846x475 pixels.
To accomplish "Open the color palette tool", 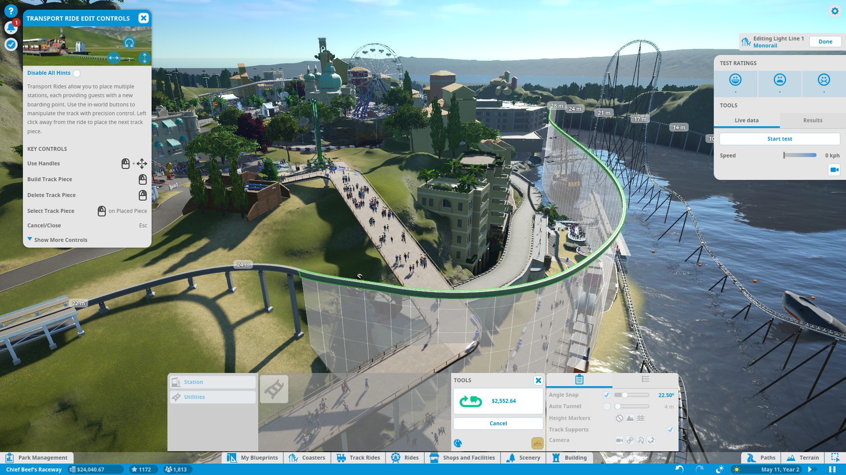I will [458, 443].
